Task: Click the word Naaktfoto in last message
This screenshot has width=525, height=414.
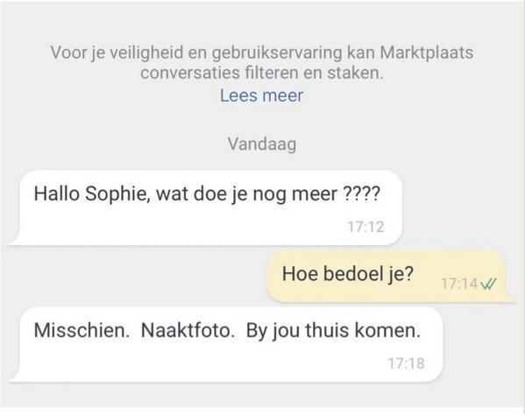Action: point(188,330)
